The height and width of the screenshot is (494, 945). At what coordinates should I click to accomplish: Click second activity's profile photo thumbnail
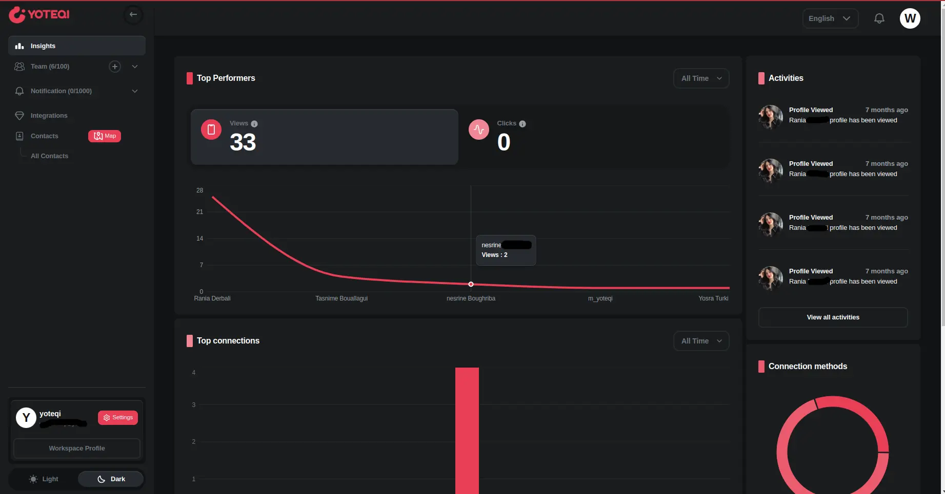coord(771,171)
